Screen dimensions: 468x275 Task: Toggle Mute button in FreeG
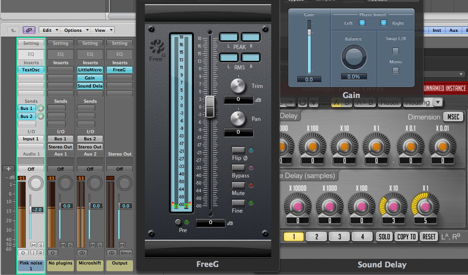238,185
